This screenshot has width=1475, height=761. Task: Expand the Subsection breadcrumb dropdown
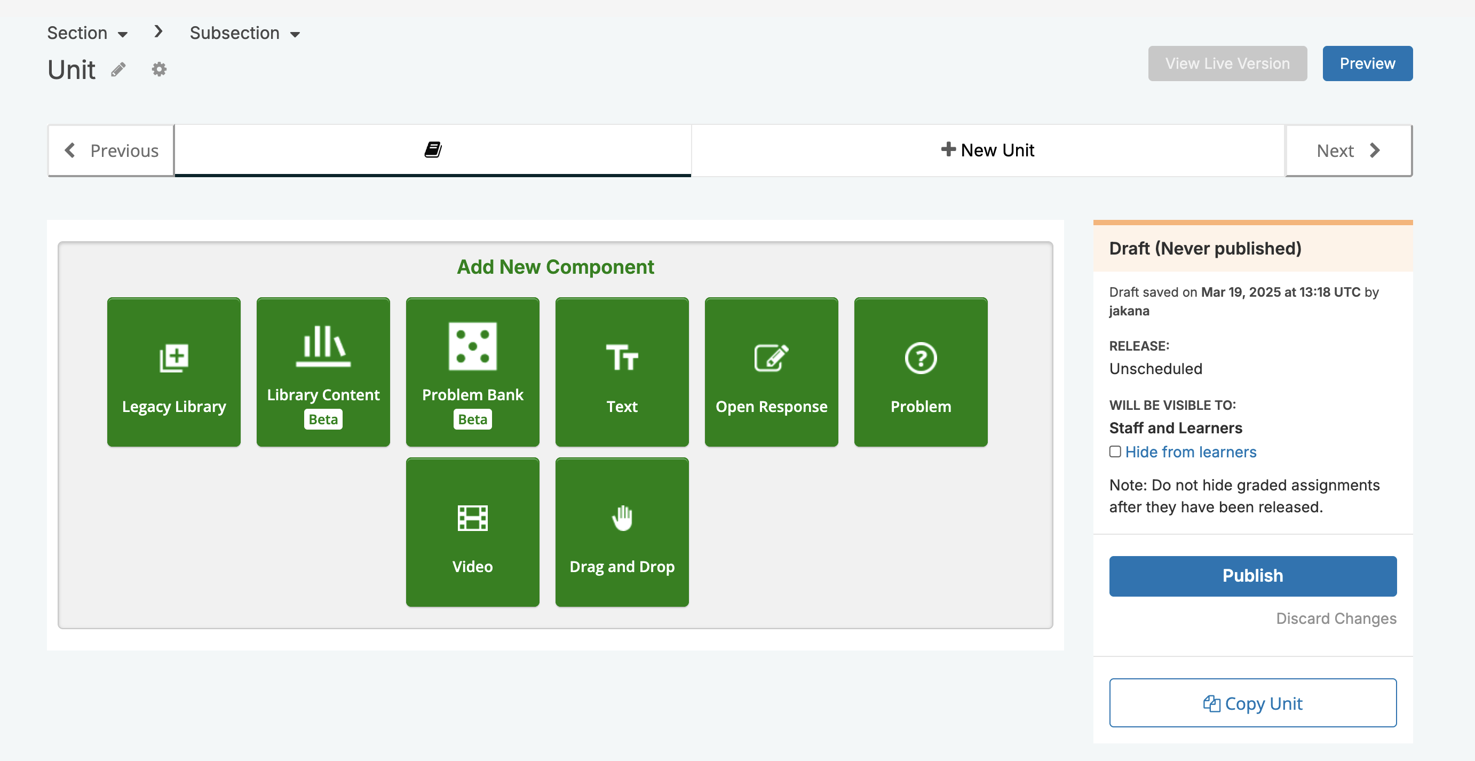tap(244, 33)
